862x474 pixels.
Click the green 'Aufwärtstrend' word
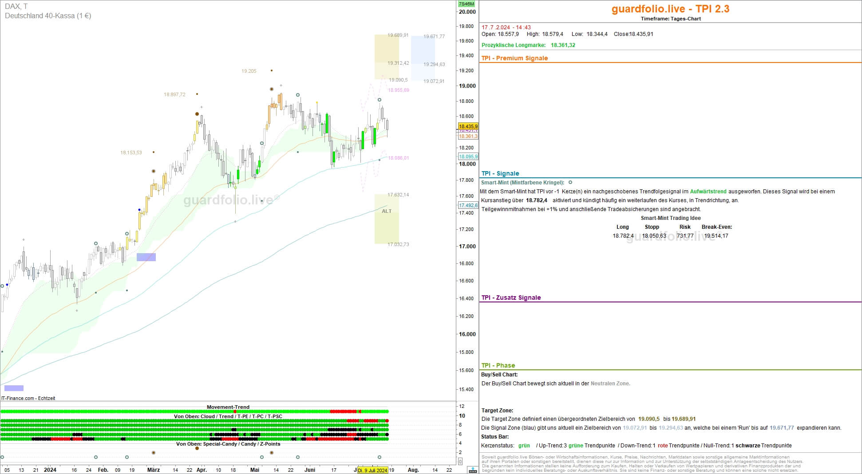pos(708,192)
